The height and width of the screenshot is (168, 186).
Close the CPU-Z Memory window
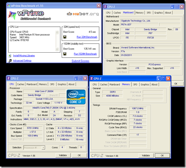168,79
